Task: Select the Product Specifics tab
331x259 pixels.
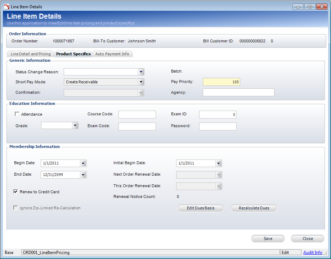Action: coord(73,54)
